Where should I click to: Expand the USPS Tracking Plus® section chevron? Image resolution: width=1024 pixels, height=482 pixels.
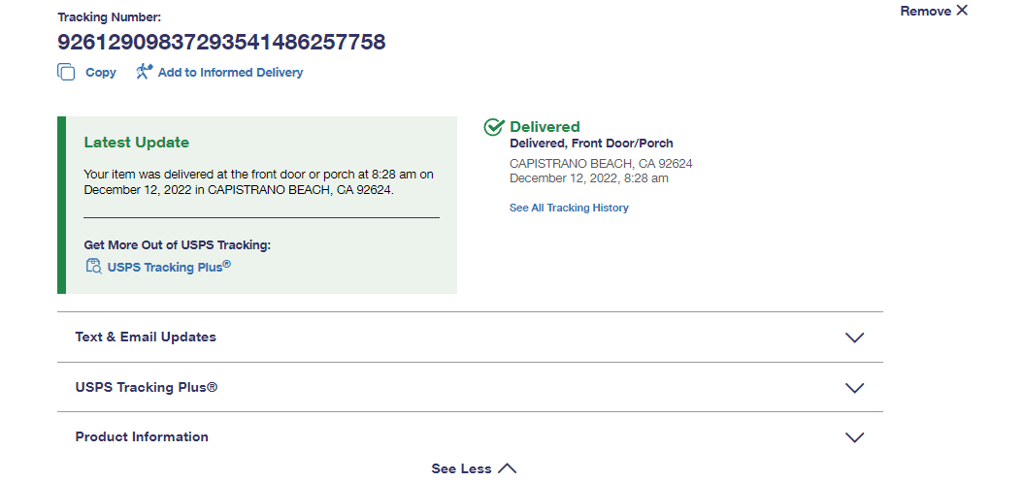(x=854, y=388)
